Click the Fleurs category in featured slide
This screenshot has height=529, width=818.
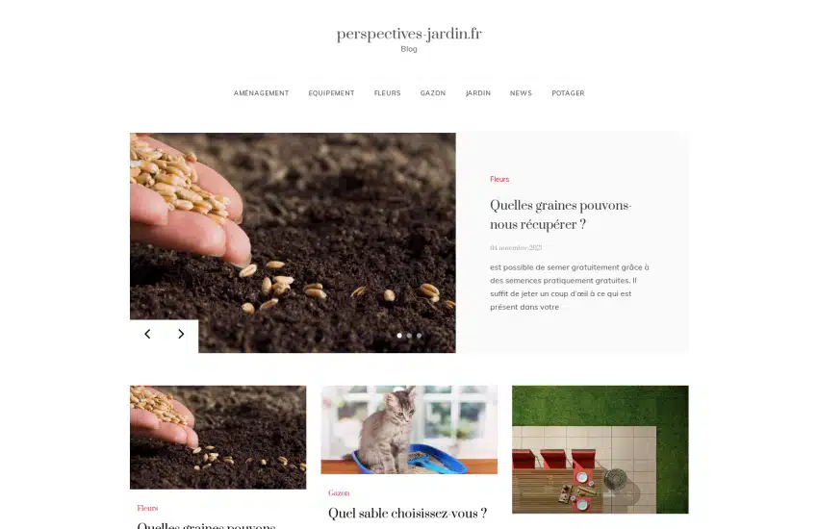coord(499,179)
